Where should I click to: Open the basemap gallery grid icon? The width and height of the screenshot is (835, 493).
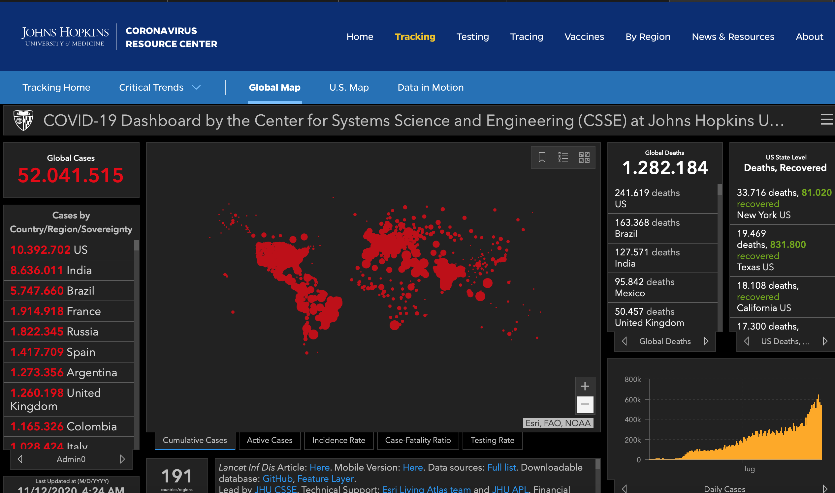[584, 157]
